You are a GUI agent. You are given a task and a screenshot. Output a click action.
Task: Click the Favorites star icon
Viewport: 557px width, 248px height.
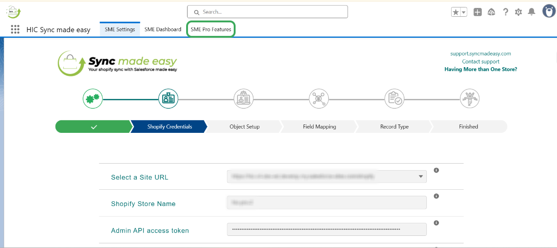(x=456, y=12)
